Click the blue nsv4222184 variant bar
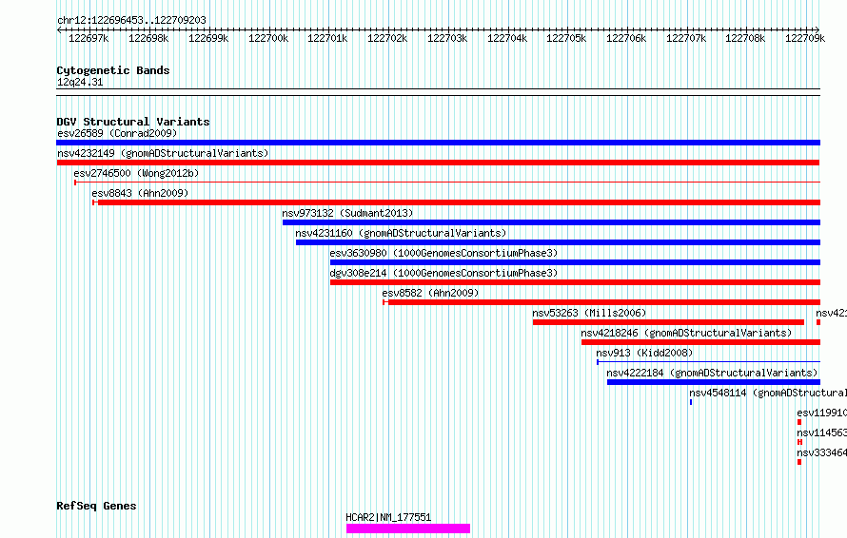Screen dimensions: 847x538 pos(714,382)
